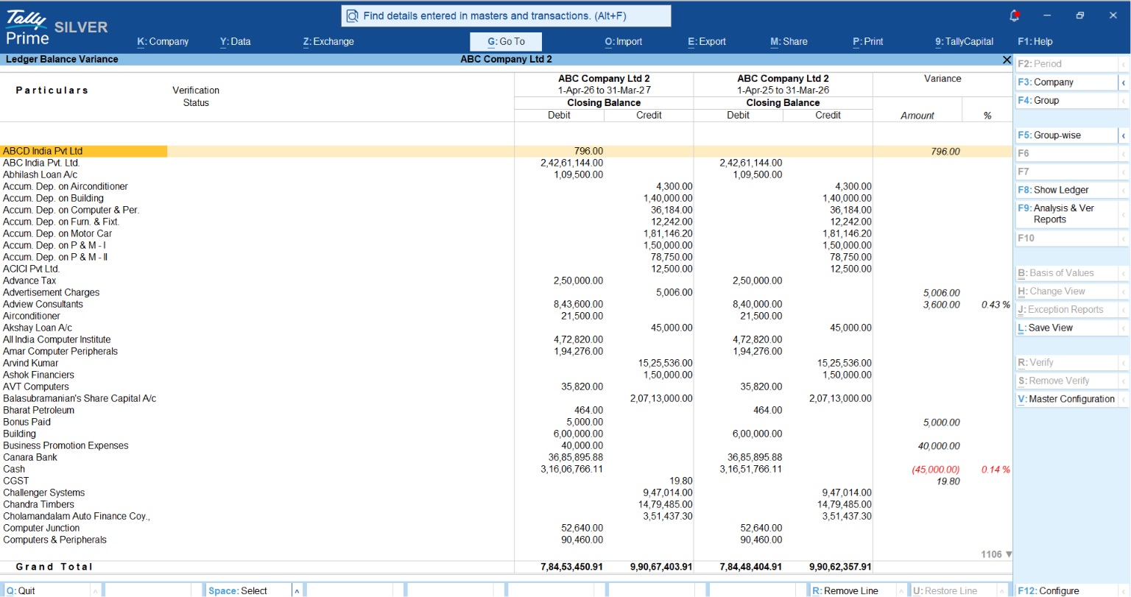1131x597 pixels.
Task: Click the V: Master Configuration button
Action: pos(1066,399)
